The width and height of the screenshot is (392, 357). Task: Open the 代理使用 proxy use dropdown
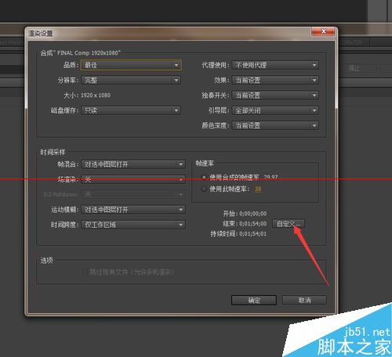point(275,65)
